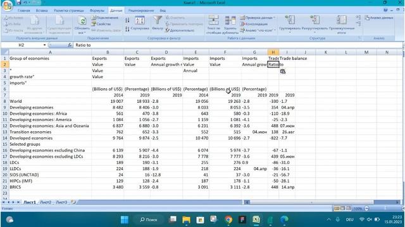Click the insert function fx button

click(70, 45)
